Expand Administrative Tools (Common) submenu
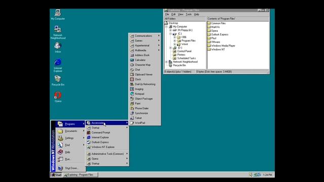Screen dimensions: 324x182 pos(107,154)
